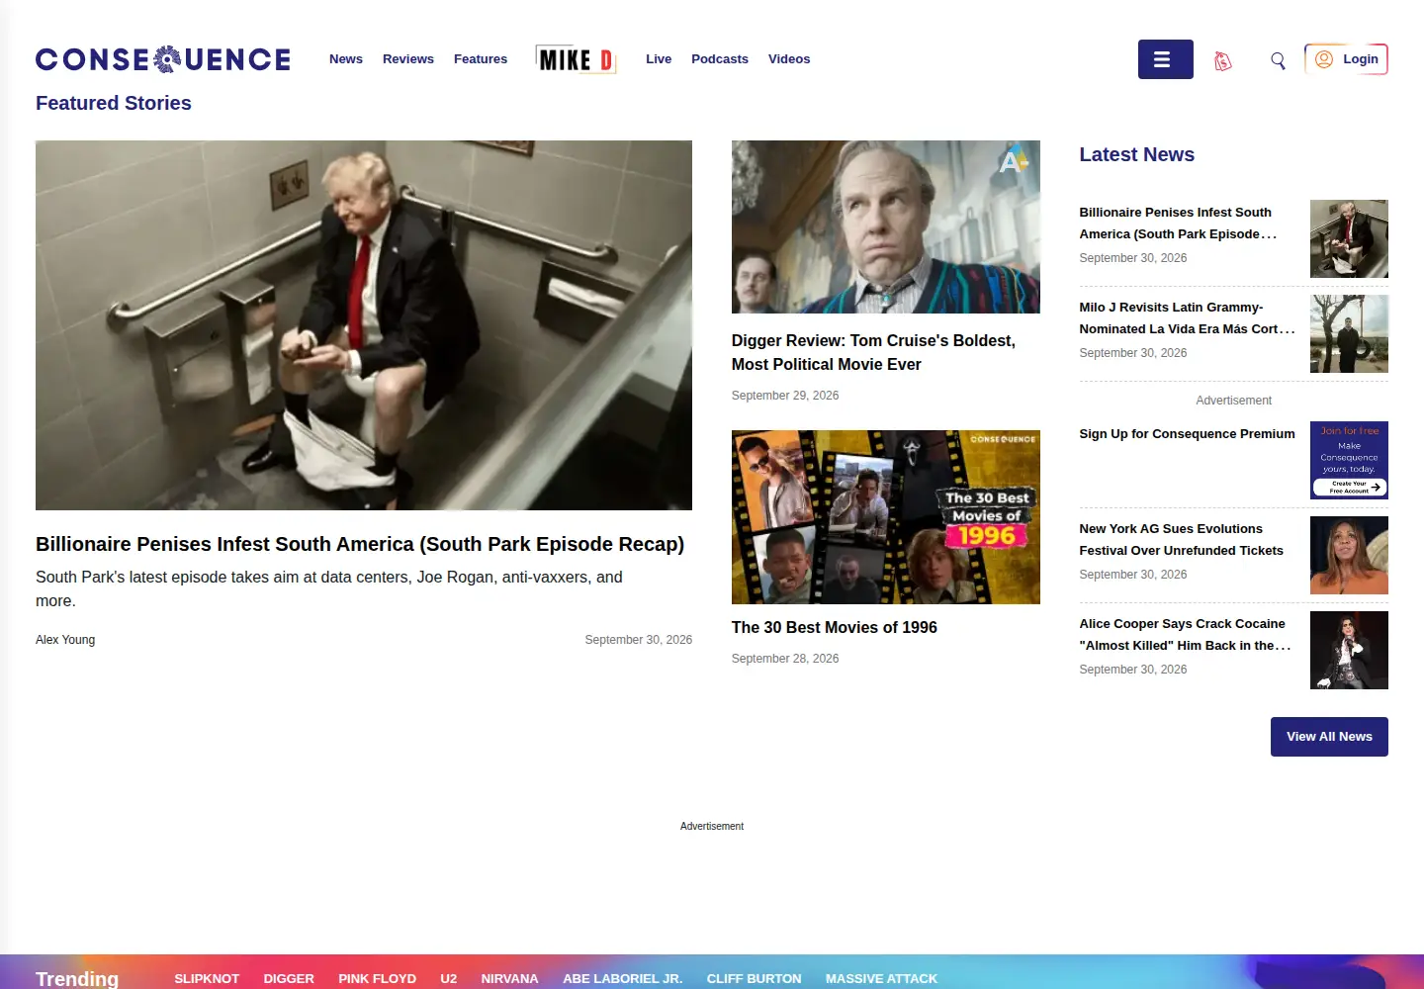Viewport: 1424px width, 989px height.
Task: Open New York AG Sues Evolutions headline
Action: point(1181,540)
